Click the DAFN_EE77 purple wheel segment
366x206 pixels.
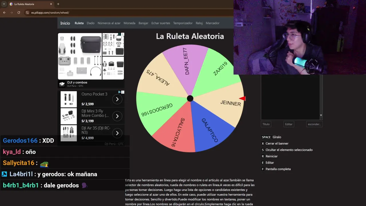pyautogui.click(x=186, y=66)
